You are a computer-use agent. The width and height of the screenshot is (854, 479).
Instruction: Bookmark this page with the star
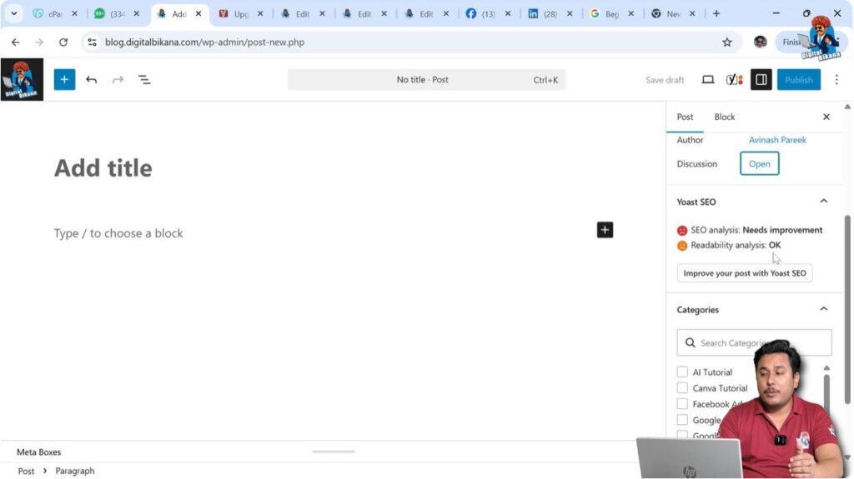coord(727,42)
